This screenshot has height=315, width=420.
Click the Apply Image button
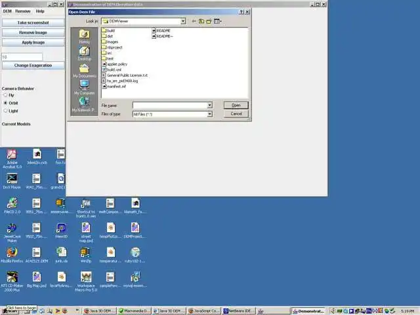coord(33,43)
